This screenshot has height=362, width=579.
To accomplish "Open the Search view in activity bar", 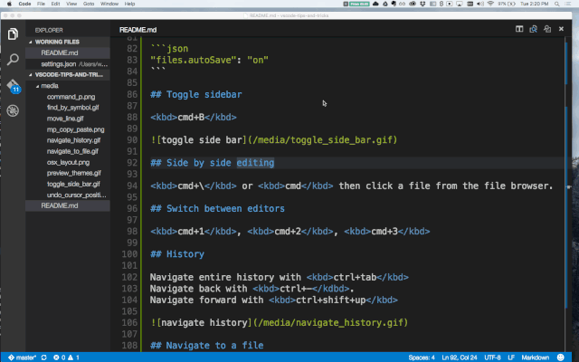I will pos(13,60).
